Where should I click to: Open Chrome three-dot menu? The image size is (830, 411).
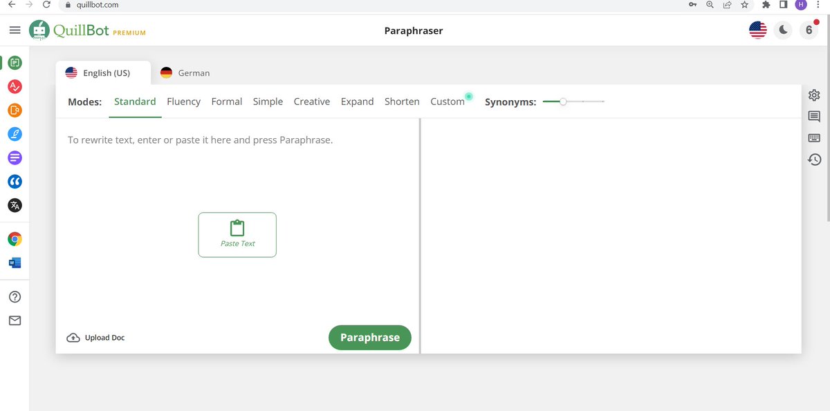(818, 5)
